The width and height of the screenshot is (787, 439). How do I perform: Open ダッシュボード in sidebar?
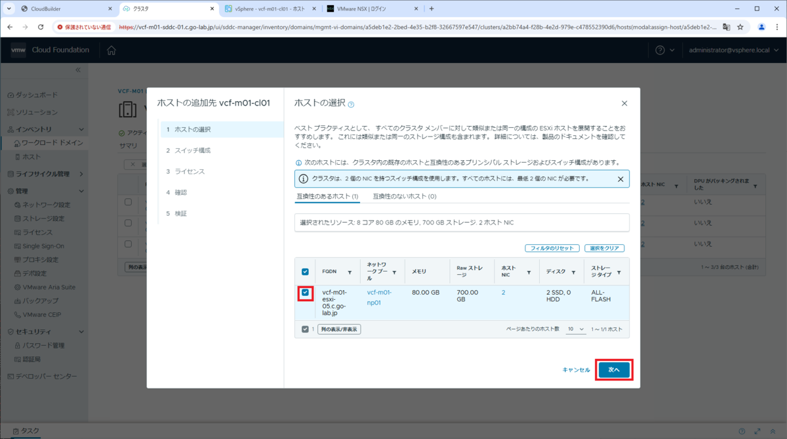36,94
